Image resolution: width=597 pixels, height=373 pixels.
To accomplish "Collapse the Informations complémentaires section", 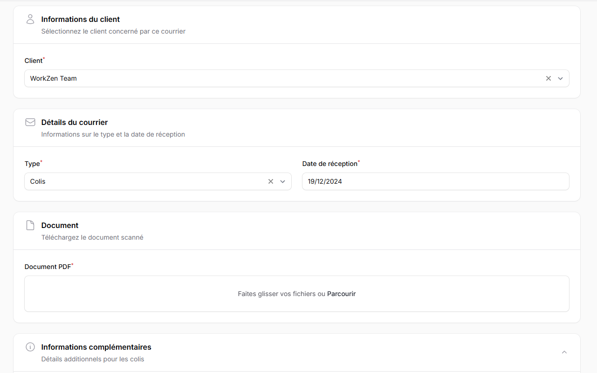I will click(564, 352).
